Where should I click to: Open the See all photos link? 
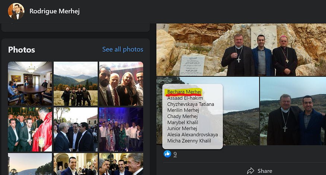pos(123,49)
